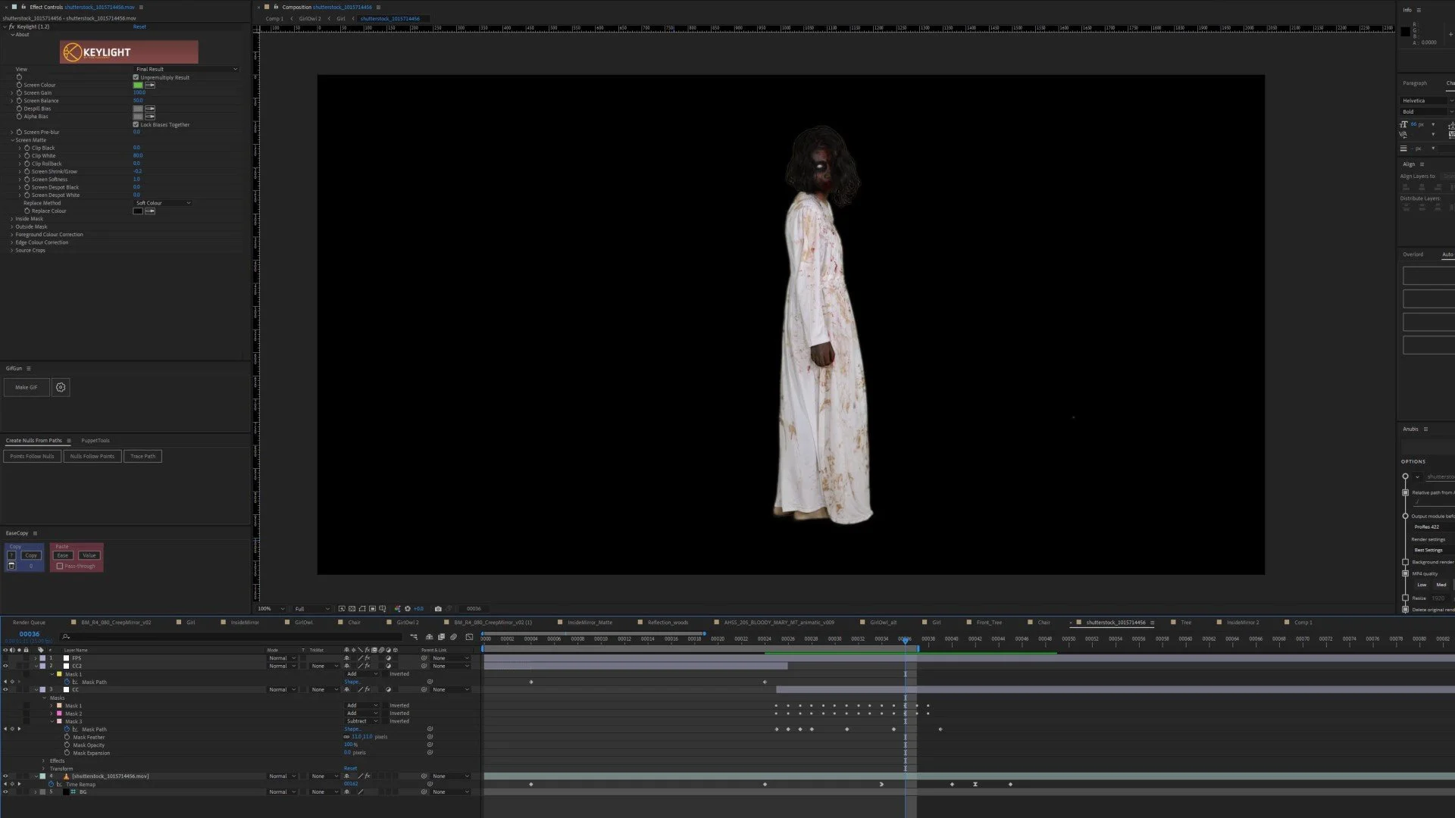Click the Replace Colour eyedropper icon
Image resolution: width=1455 pixels, height=818 pixels.
150,211
